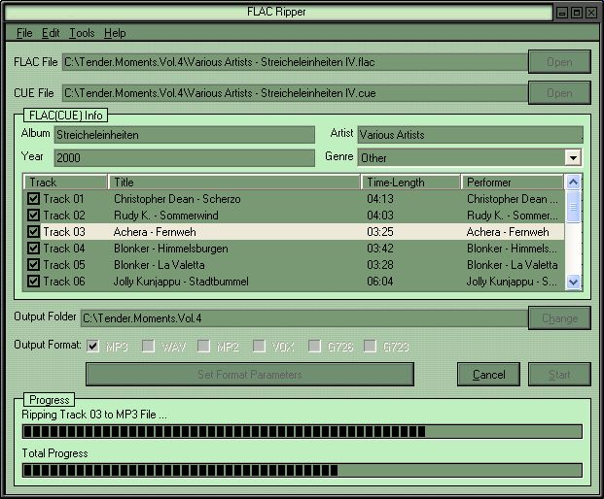604x499 pixels.
Task: Click the Output Folder path field
Action: tap(303, 318)
